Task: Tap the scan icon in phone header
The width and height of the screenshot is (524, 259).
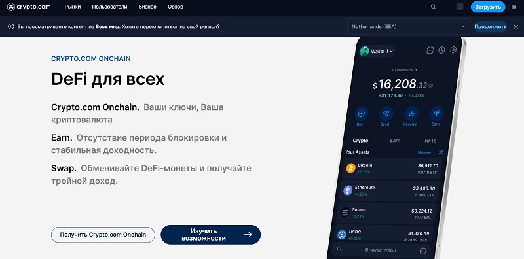Action: point(430,50)
